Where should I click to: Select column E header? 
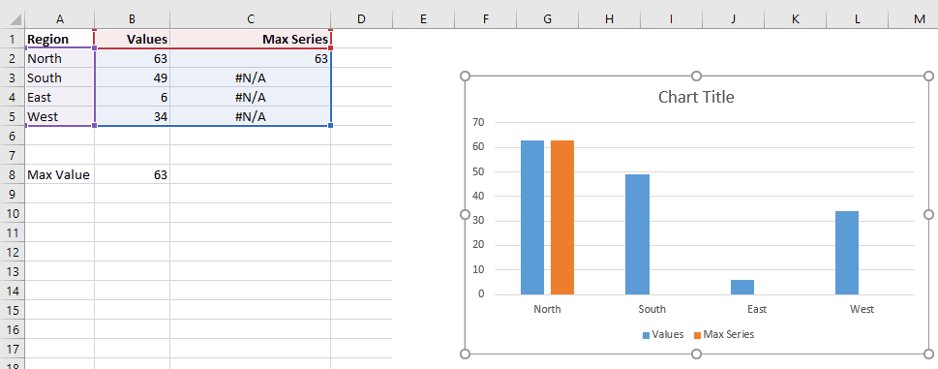pos(423,19)
